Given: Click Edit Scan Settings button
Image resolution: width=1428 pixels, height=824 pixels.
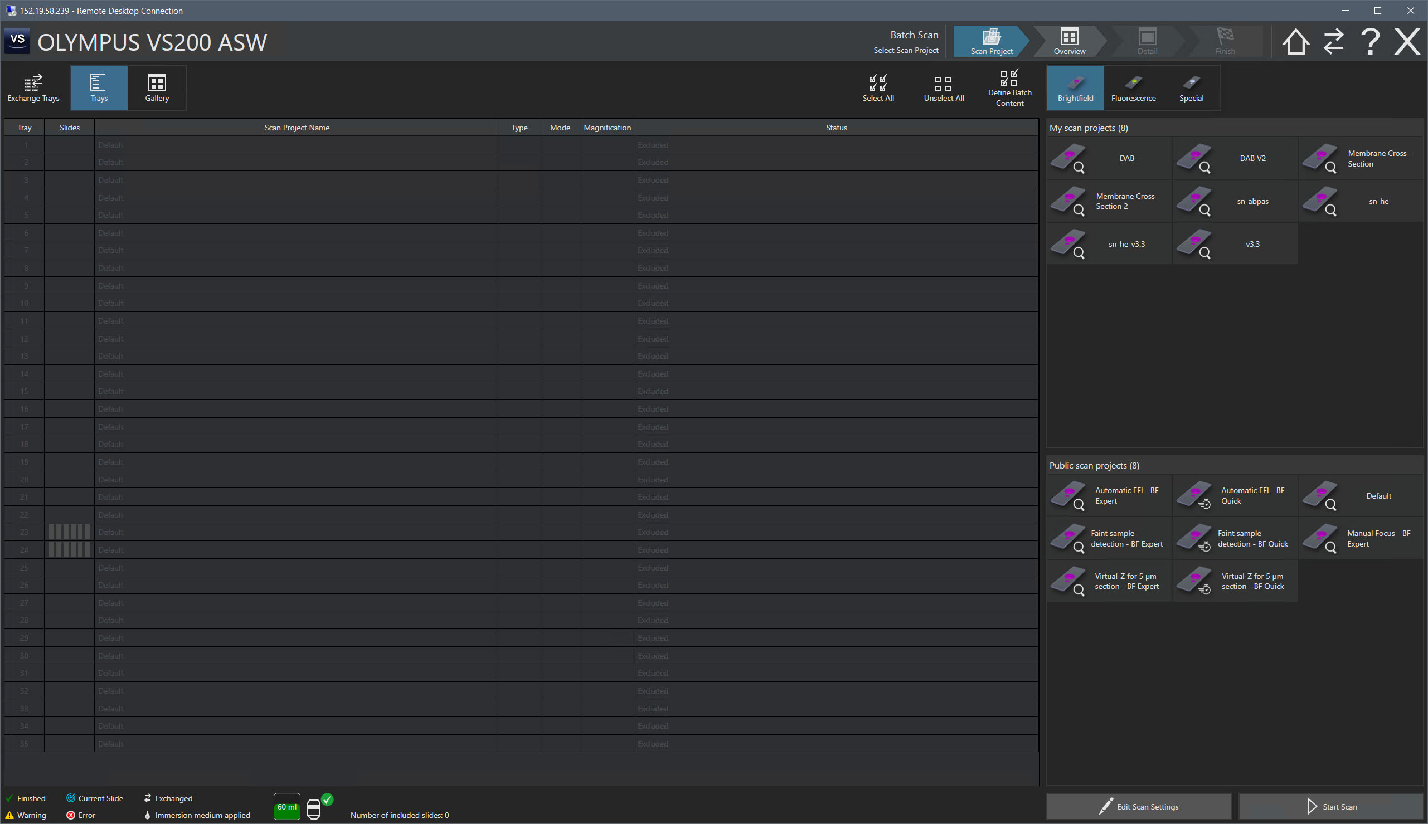Looking at the screenshot, I should (1139, 807).
